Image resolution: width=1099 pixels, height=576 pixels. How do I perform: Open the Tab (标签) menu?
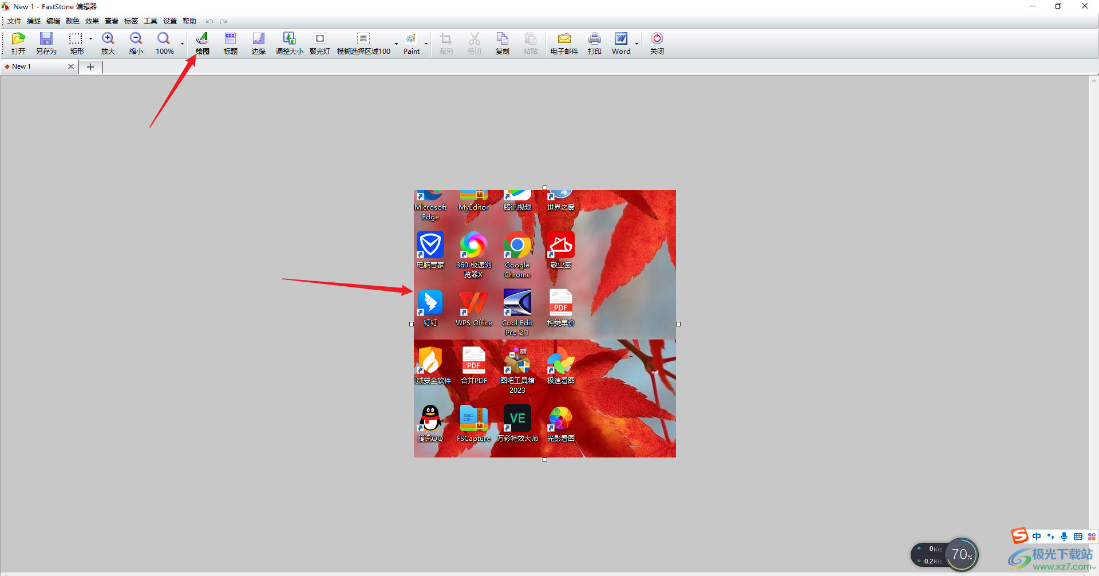[x=131, y=21]
